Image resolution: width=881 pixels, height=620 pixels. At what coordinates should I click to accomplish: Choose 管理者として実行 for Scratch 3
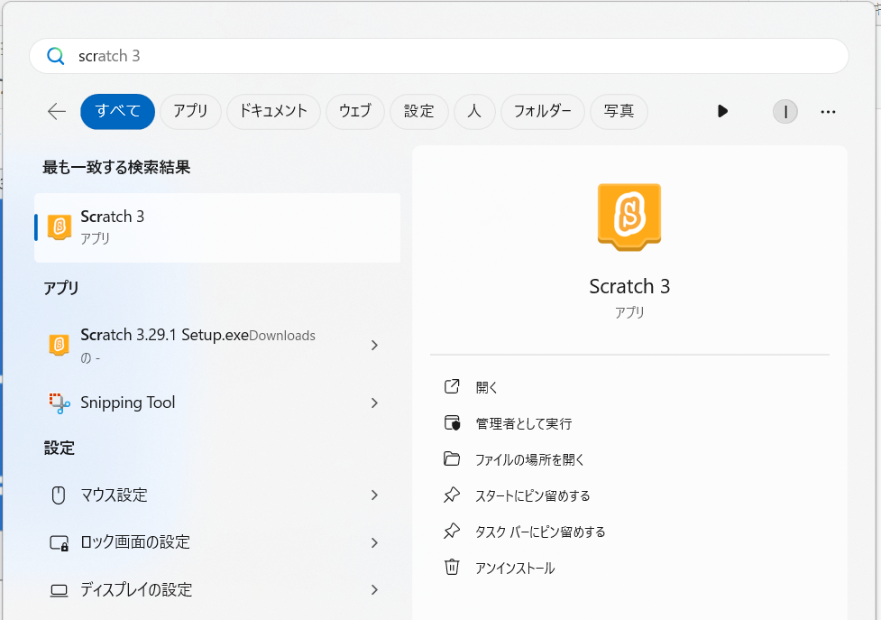pyautogui.click(x=523, y=423)
